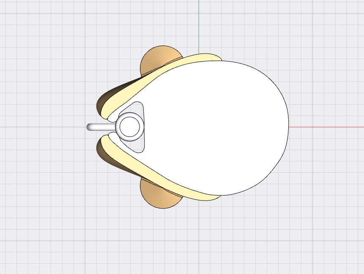
Task: Click the green vertical axis line
Action: (x=199, y=25)
